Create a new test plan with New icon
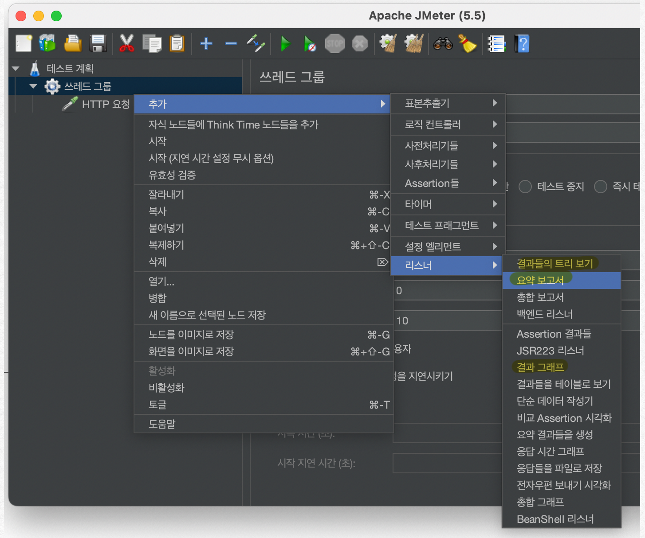Image resolution: width=645 pixels, height=538 pixels. coord(24,43)
